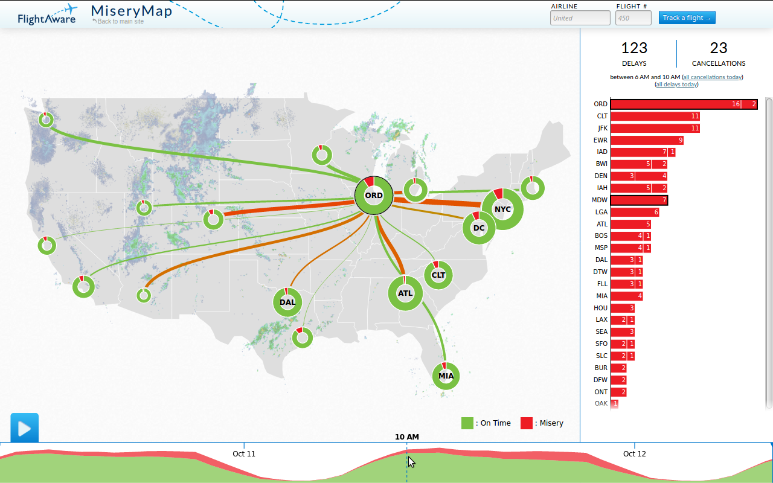Click the Detroit donut right of ORD

[x=415, y=190]
